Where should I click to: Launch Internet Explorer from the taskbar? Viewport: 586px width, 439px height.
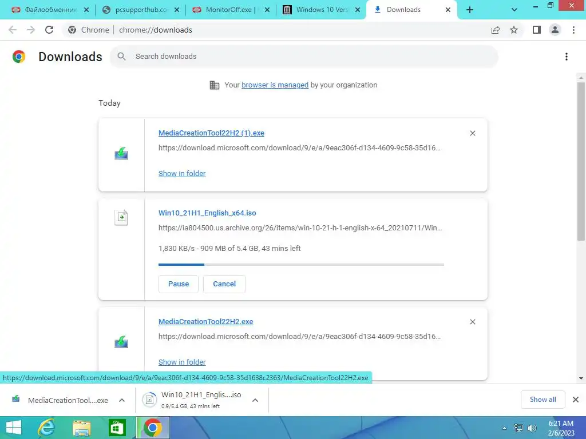pos(47,428)
